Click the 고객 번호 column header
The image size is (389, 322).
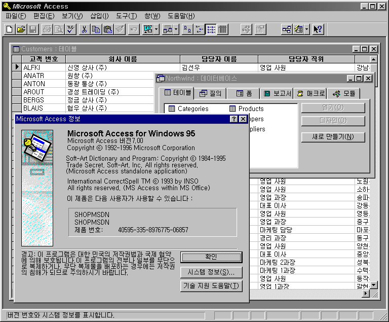(x=44, y=59)
